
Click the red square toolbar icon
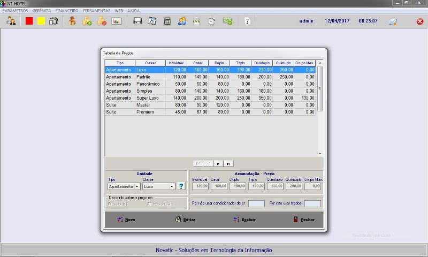pyautogui.click(x=29, y=21)
